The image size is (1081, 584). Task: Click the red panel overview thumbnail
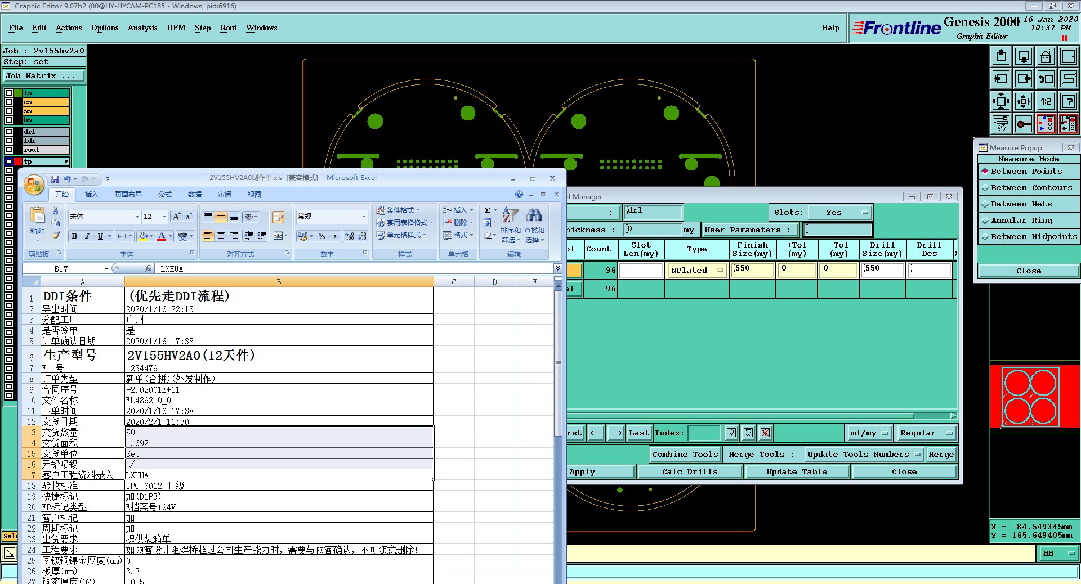point(1035,397)
